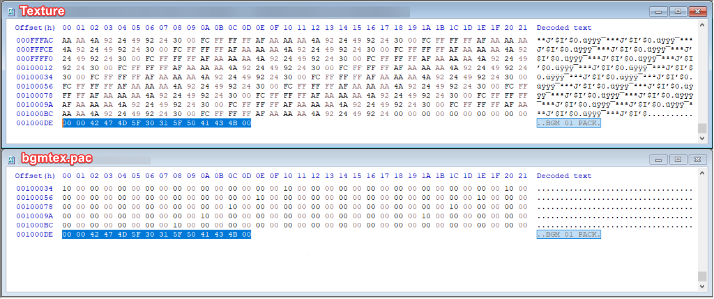Maximize the Texture hex window

tap(678, 11)
